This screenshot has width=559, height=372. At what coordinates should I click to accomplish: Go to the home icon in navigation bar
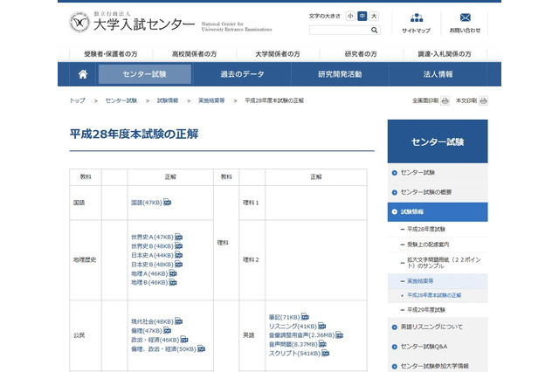(x=83, y=74)
